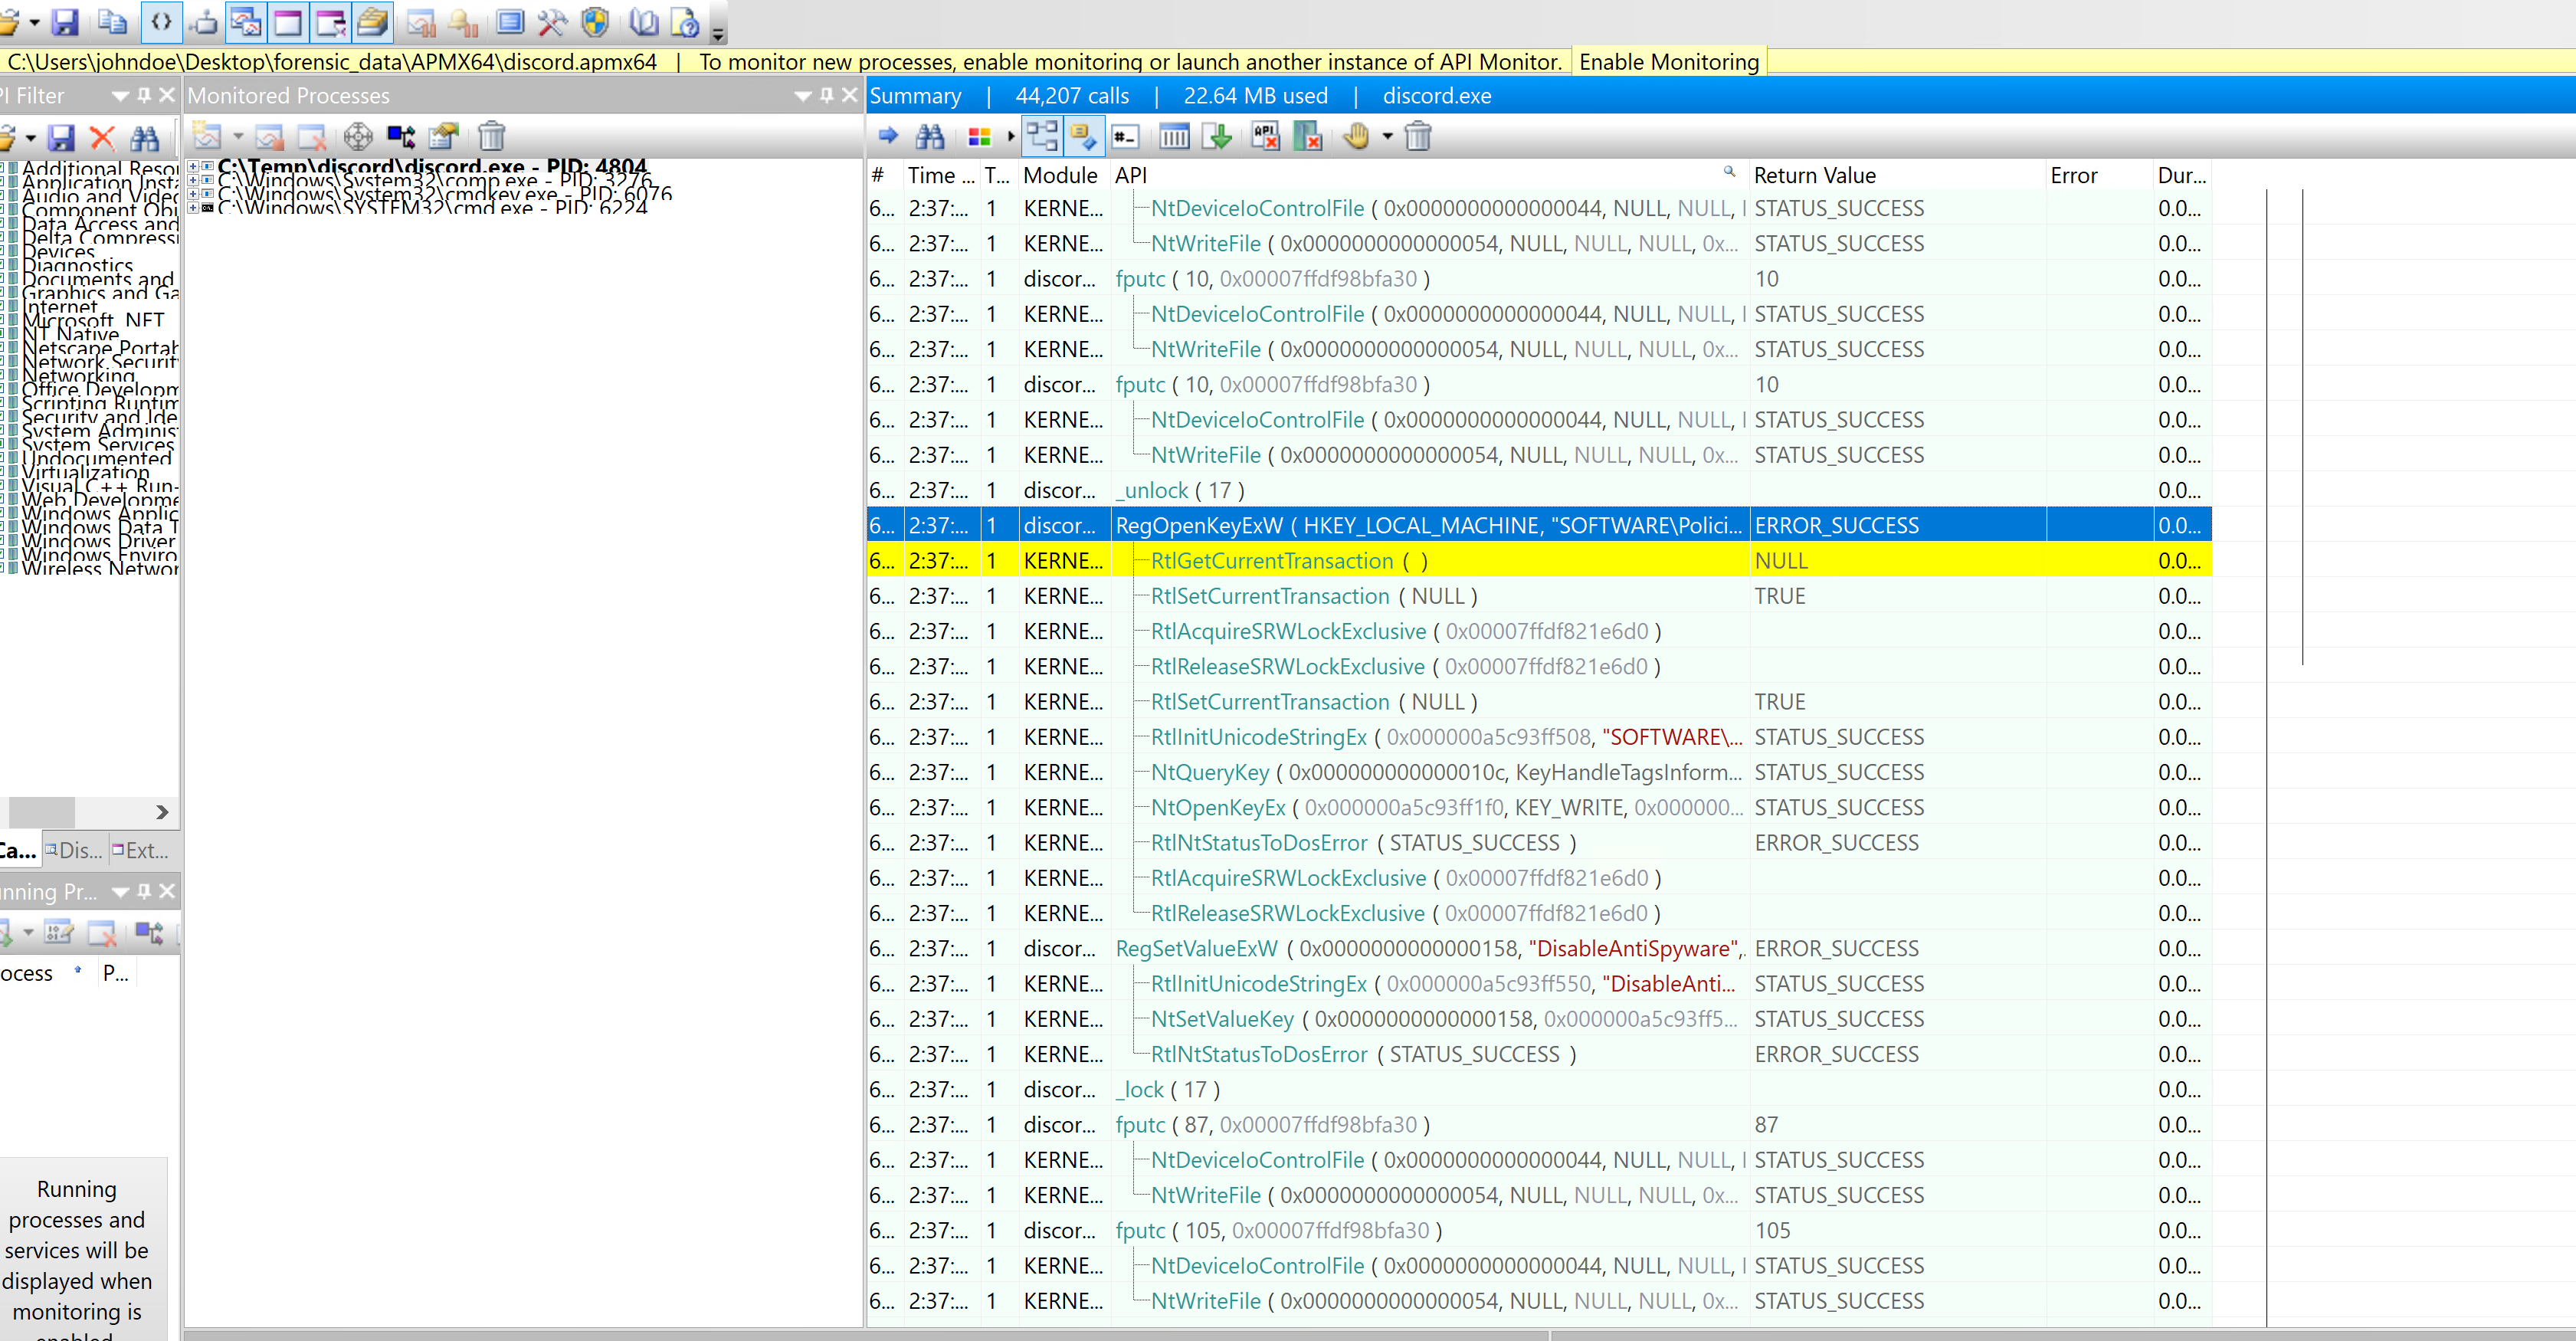Image resolution: width=2576 pixels, height=1341 pixels.
Task: Pin the API Filter panel
Action: point(144,95)
